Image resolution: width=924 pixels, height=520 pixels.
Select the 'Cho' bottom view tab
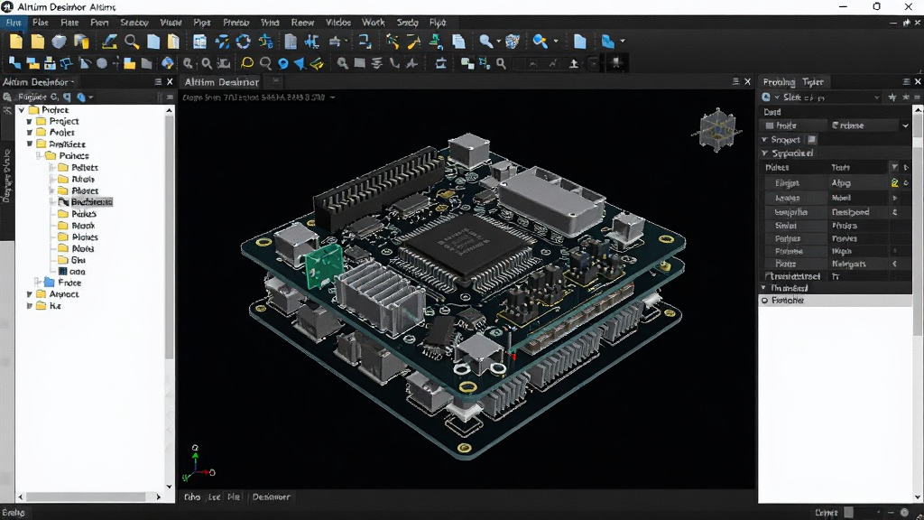point(192,497)
